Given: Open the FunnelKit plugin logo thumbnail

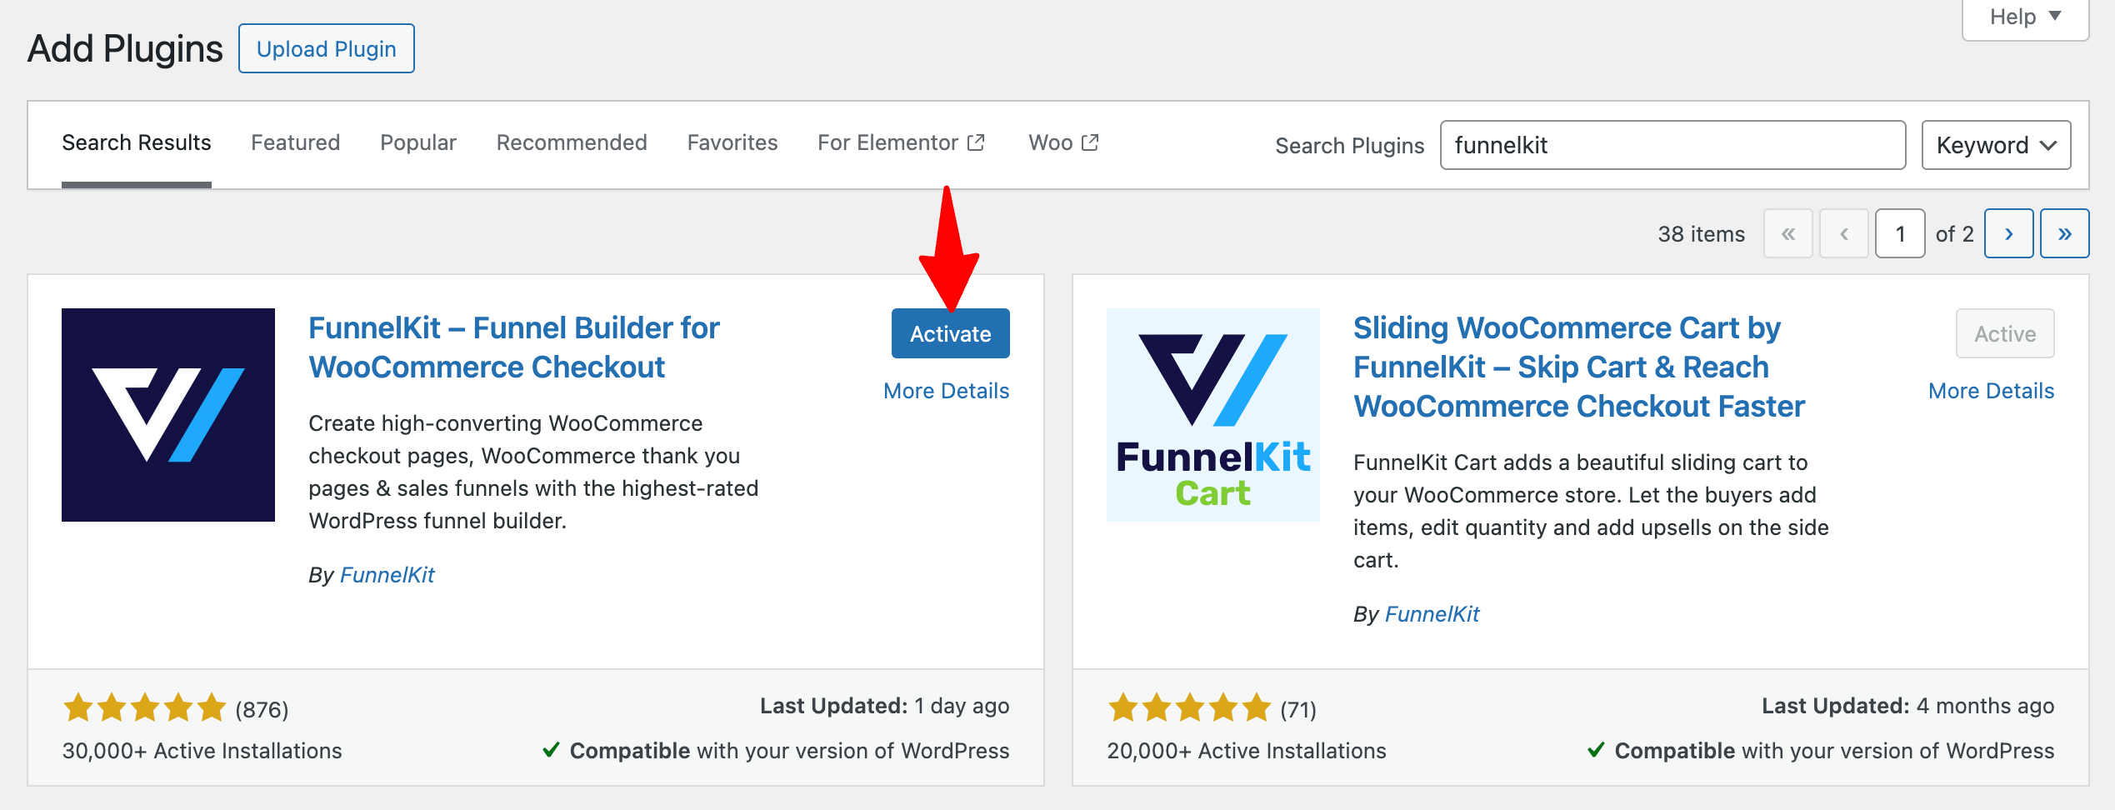Looking at the screenshot, I should click(167, 415).
